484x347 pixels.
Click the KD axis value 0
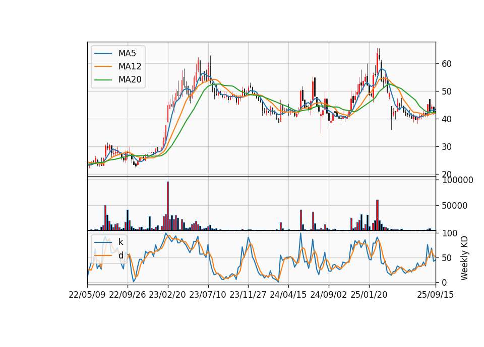point(444,282)
